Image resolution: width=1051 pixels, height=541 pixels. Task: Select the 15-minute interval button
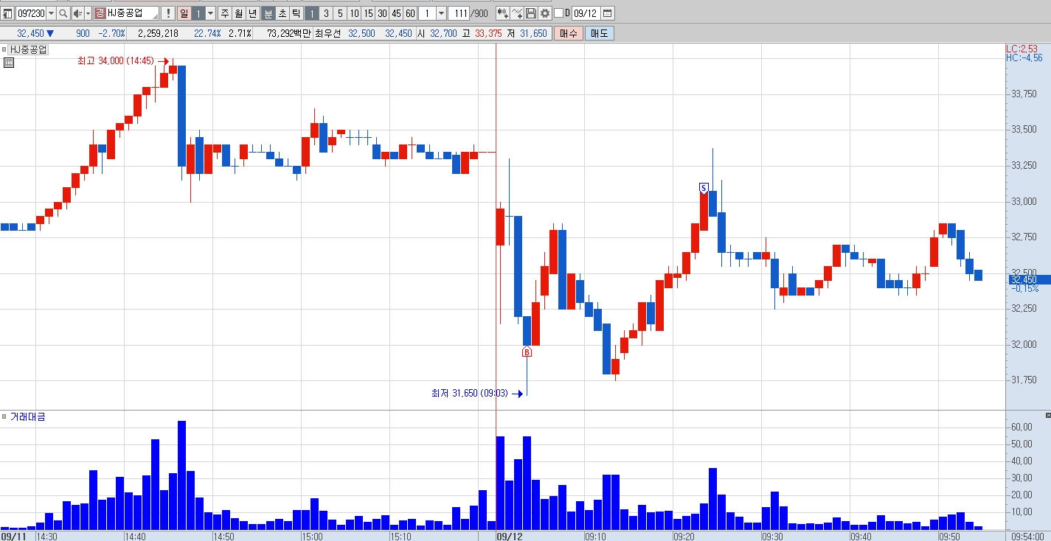[368, 13]
